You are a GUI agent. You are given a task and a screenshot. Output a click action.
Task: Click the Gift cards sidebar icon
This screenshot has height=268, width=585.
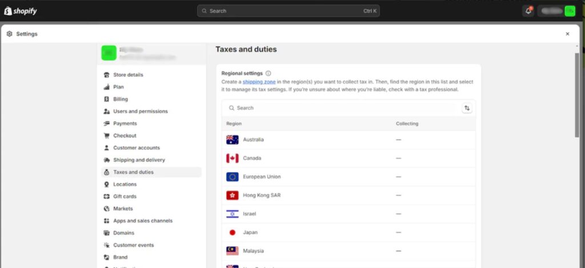107,196
